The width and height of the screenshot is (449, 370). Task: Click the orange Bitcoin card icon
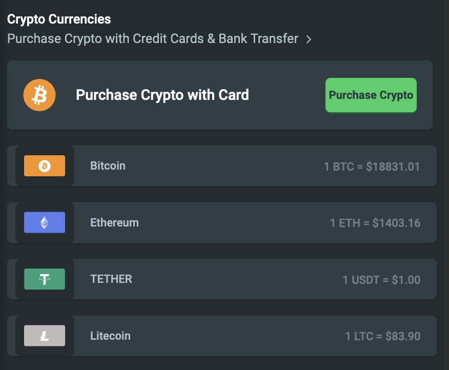(x=45, y=166)
